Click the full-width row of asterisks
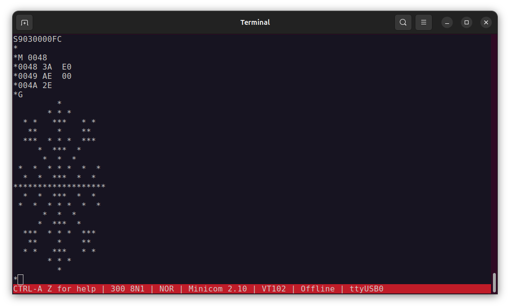Screen dimensions: 510x308 click(x=59, y=186)
